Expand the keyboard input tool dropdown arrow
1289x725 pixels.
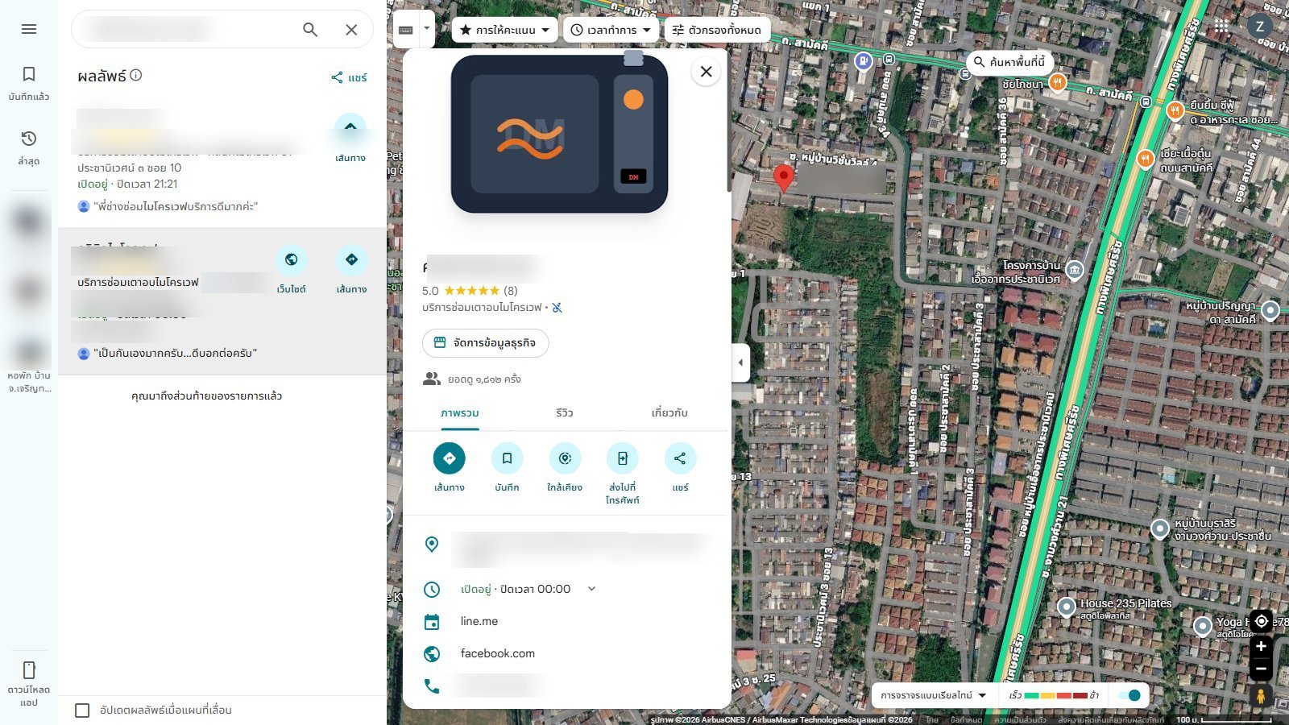tap(427, 30)
